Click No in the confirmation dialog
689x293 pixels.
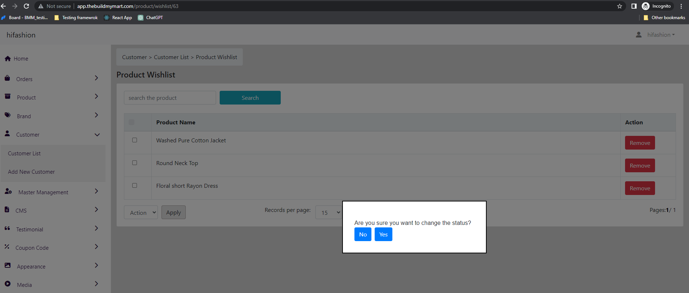[x=363, y=234]
